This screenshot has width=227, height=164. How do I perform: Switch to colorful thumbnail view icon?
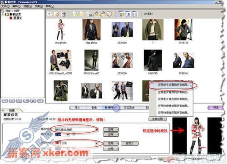coord(122,14)
